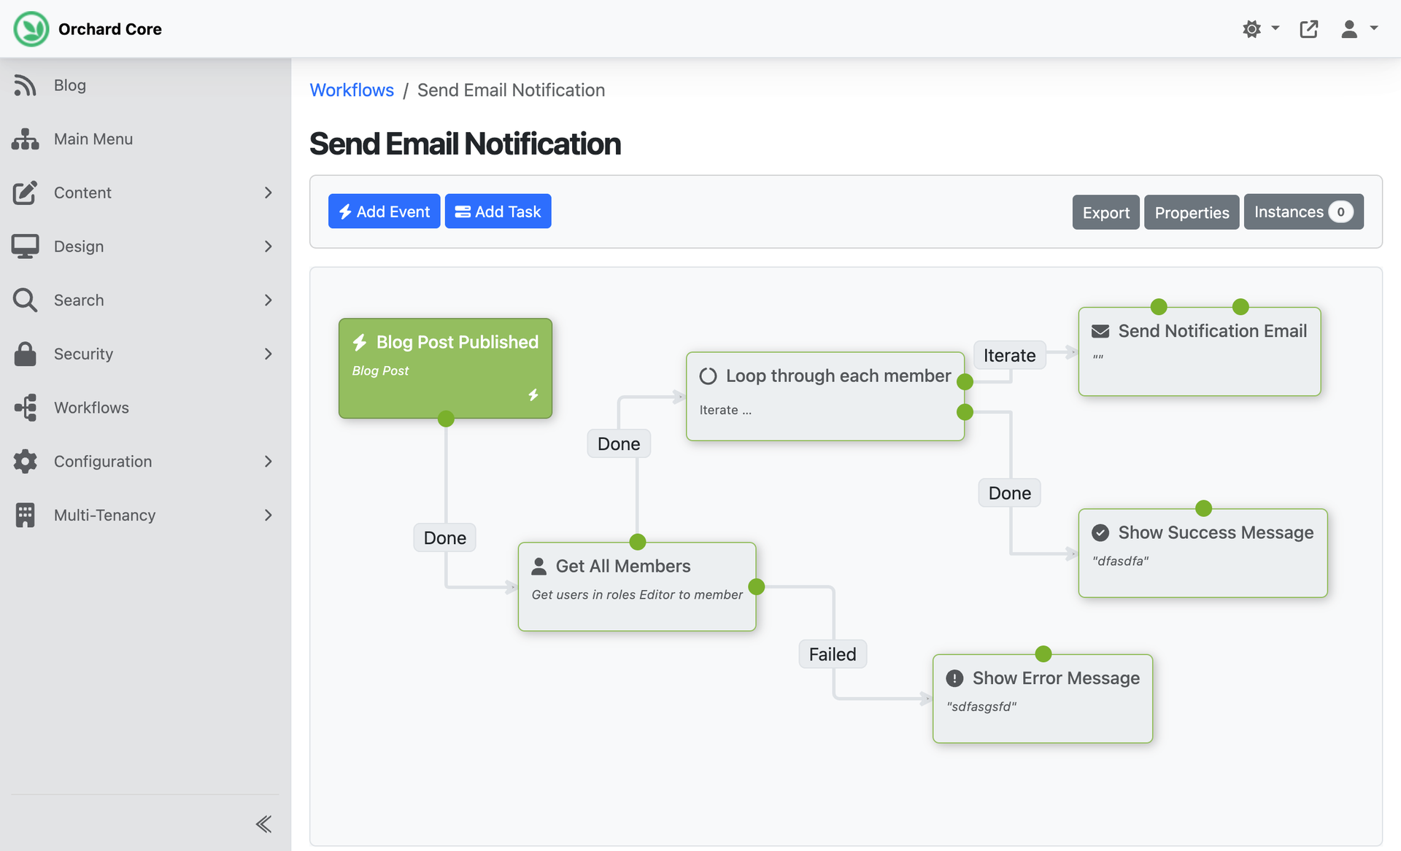Click the Orchard Core logo icon
This screenshot has width=1401, height=851.
click(31, 29)
